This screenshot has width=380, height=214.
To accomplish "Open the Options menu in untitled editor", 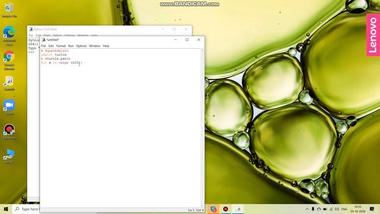I will [x=81, y=46].
